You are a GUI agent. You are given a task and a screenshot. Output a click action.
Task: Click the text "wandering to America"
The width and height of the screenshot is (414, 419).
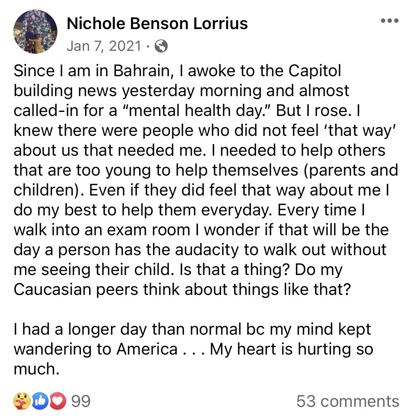pos(96,349)
